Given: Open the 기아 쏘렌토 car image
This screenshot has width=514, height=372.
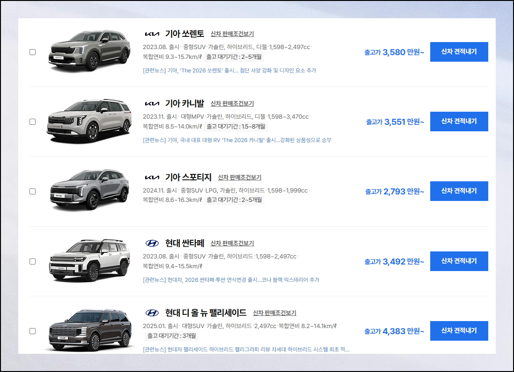Looking at the screenshot, I should pyautogui.click(x=89, y=51).
